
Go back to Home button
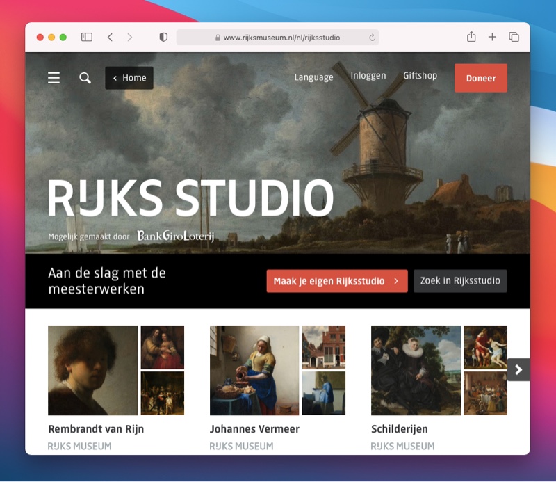(129, 78)
